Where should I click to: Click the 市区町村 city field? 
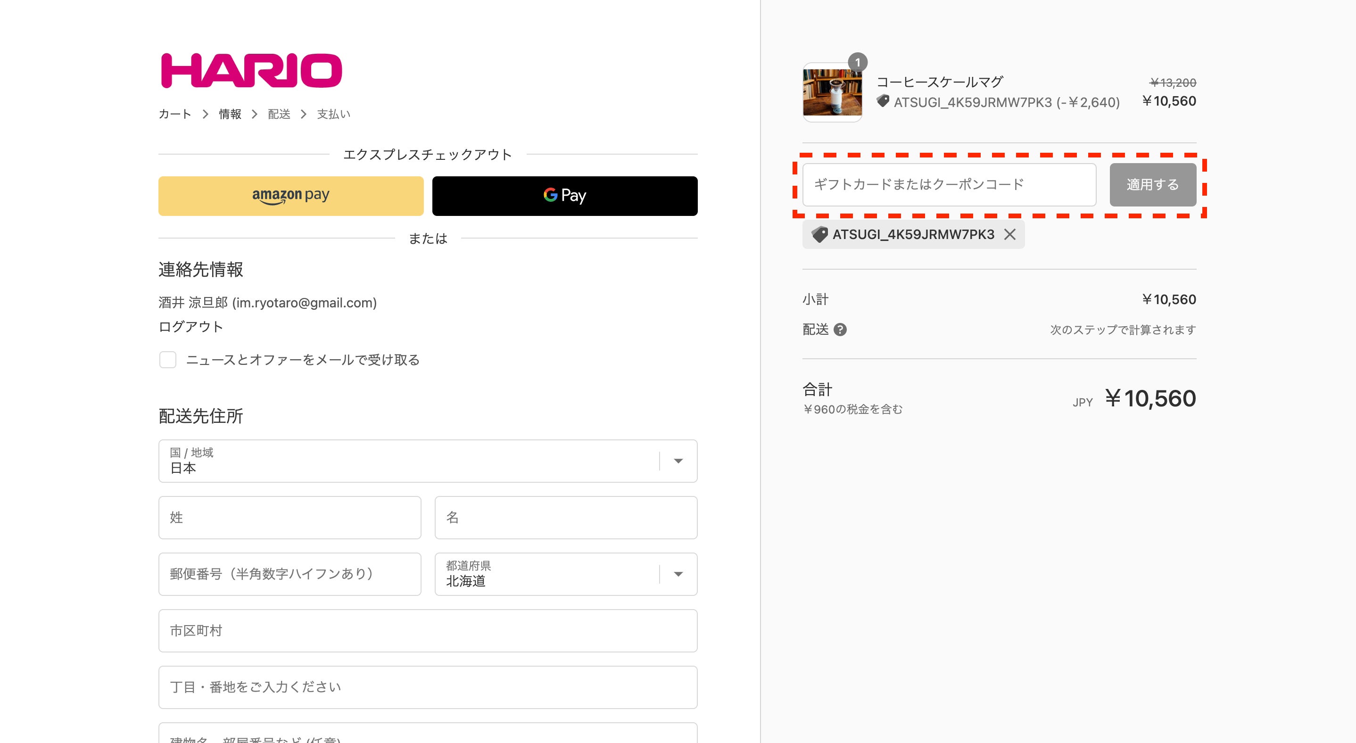click(x=428, y=630)
